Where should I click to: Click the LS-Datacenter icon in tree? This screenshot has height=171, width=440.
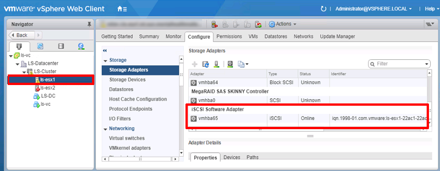[24, 63]
